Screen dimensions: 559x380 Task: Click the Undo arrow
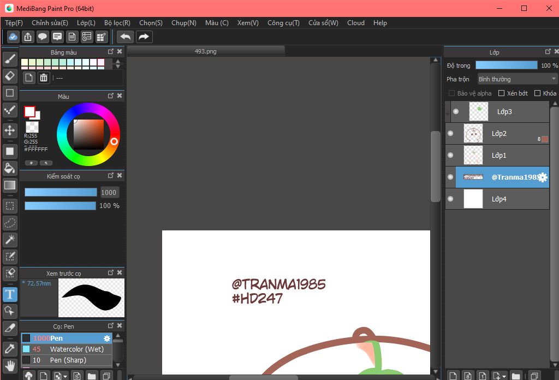125,37
